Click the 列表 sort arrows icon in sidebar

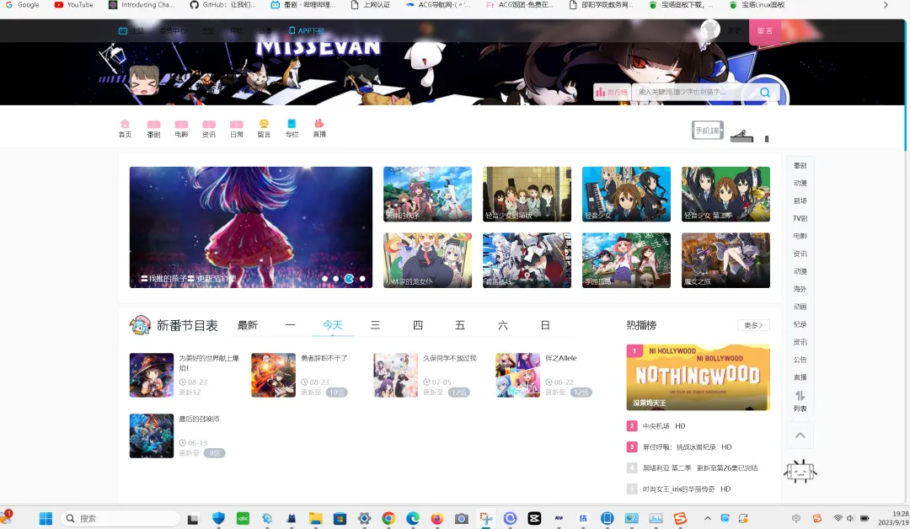coord(800,401)
